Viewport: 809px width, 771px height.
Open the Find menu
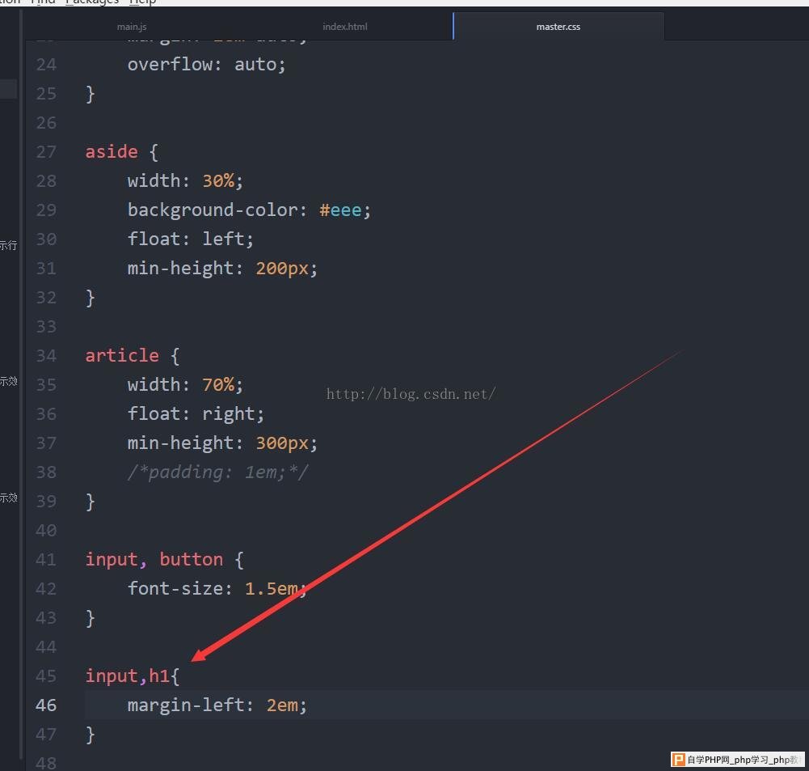point(43,2)
